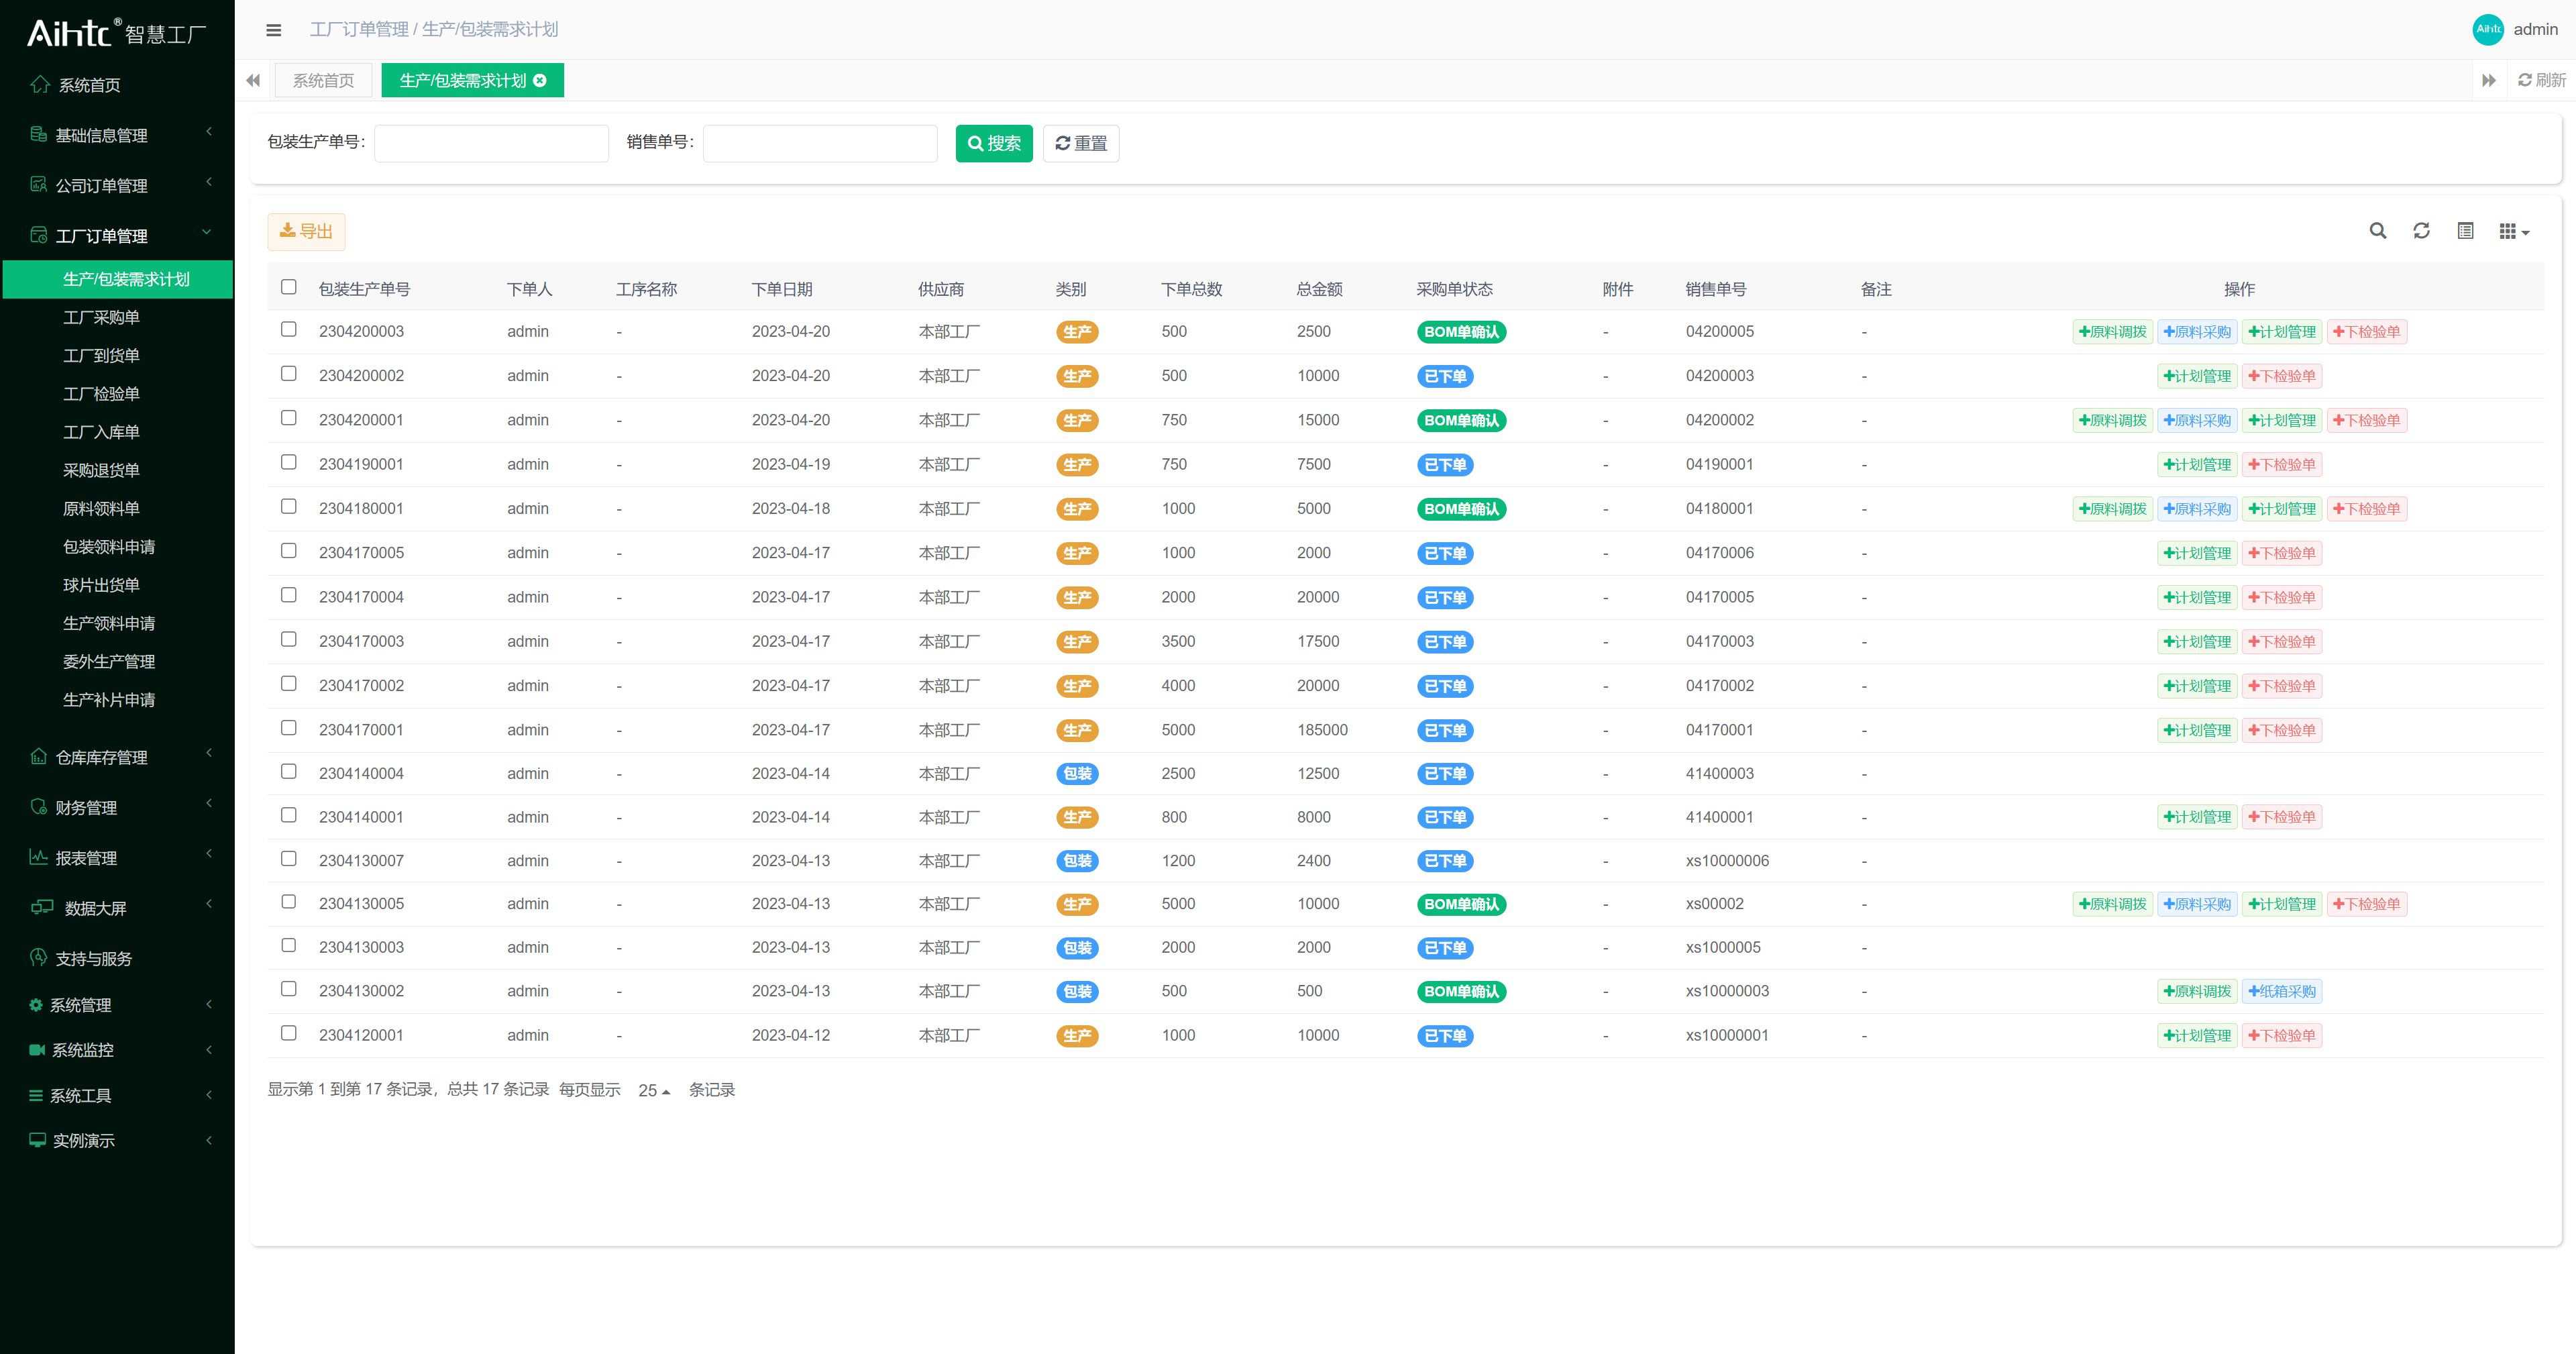Open the page size 25 dropdown
The width and height of the screenshot is (2576, 1354).
coord(654,1090)
